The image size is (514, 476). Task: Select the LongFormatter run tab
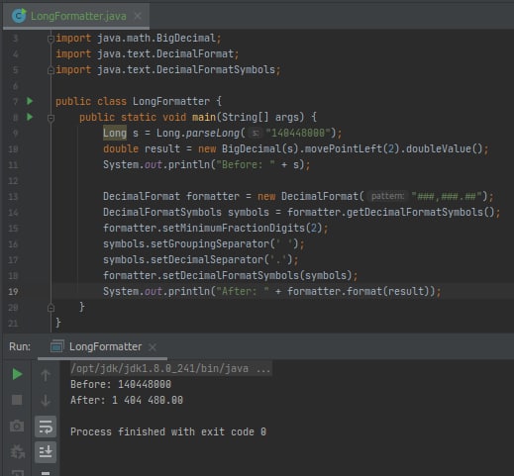[x=105, y=346]
